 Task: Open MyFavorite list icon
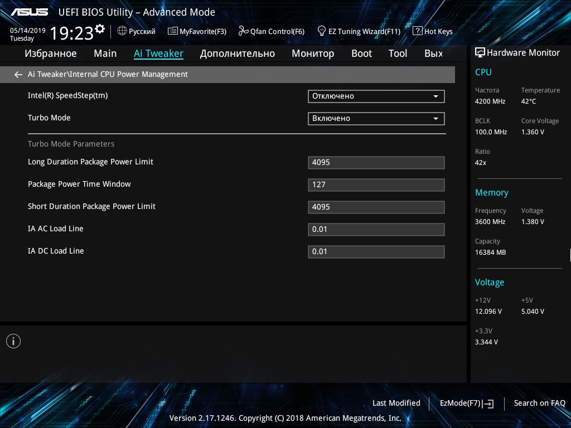click(x=172, y=31)
